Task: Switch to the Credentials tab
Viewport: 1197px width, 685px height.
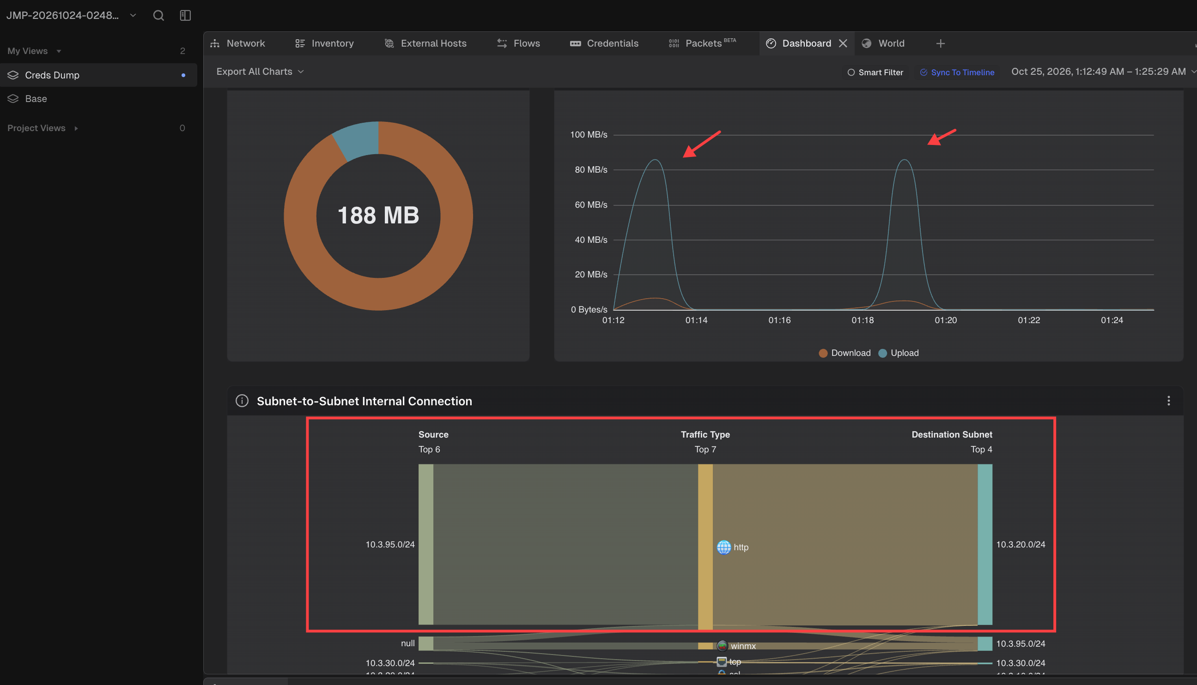Action: pos(604,44)
